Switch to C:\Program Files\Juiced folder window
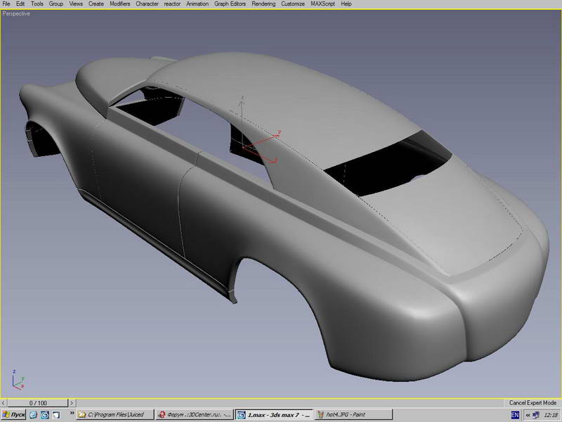The image size is (562, 422). [x=115, y=415]
